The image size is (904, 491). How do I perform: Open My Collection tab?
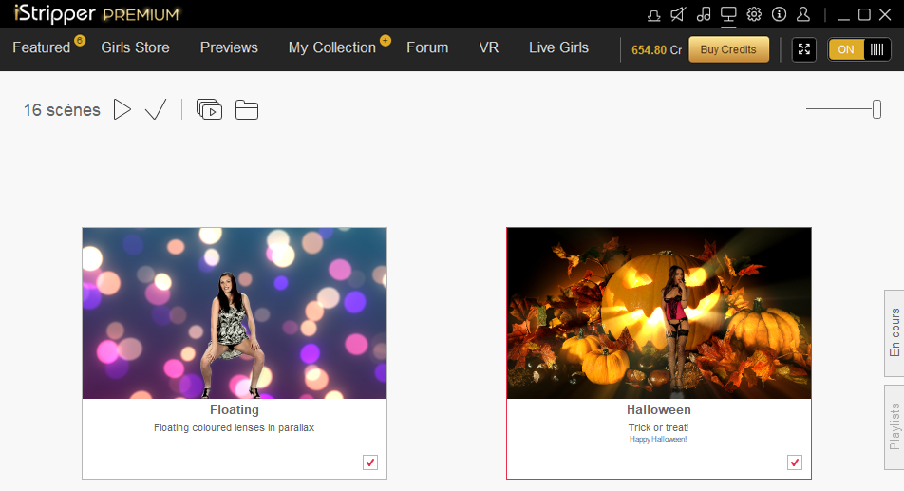[x=332, y=47]
